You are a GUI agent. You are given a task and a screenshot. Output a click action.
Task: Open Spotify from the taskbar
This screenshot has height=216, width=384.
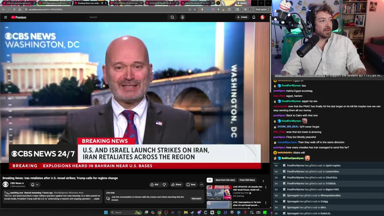click(x=219, y=212)
